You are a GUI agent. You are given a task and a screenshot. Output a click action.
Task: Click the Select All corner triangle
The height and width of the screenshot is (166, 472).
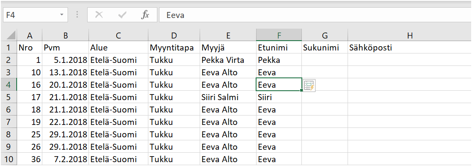click(11, 35)
